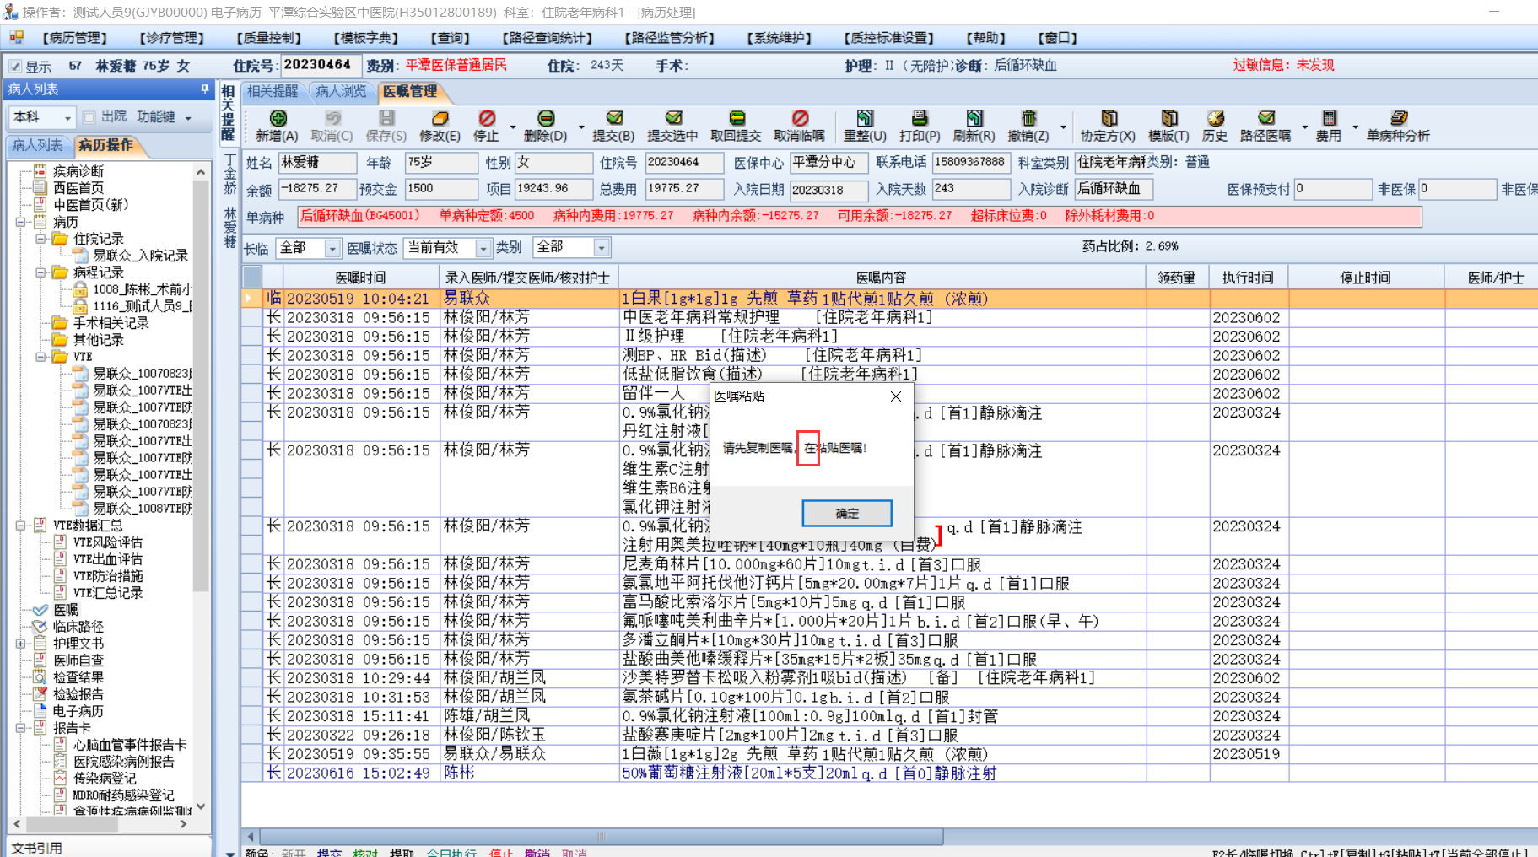Screen dimensions: 1538x857
Task: Click the 路径医嘱 pathway order icon
Action: [x=1265, y=118]
